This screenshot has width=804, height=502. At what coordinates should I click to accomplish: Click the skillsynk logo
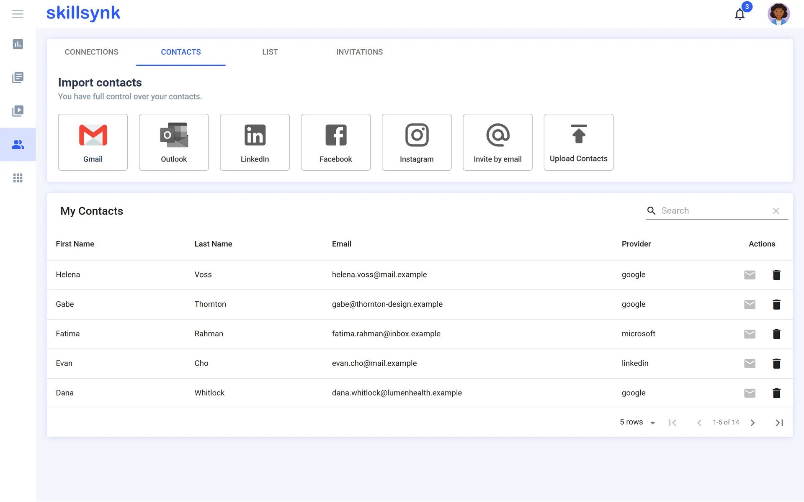[83, 13]
